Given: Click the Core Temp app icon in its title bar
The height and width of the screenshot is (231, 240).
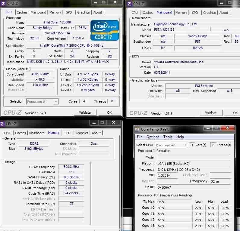Looking at the screenshot, I should click(137, 129).
